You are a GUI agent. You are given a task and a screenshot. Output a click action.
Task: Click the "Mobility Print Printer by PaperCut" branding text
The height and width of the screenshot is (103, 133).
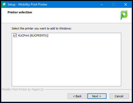(23, 89)
